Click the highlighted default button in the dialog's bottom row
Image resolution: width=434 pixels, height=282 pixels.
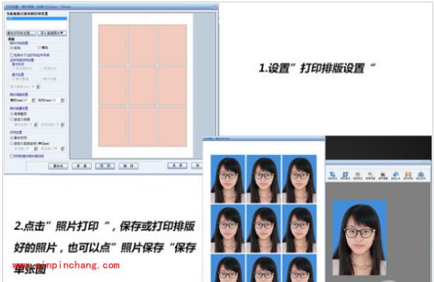tap(105, 166)
